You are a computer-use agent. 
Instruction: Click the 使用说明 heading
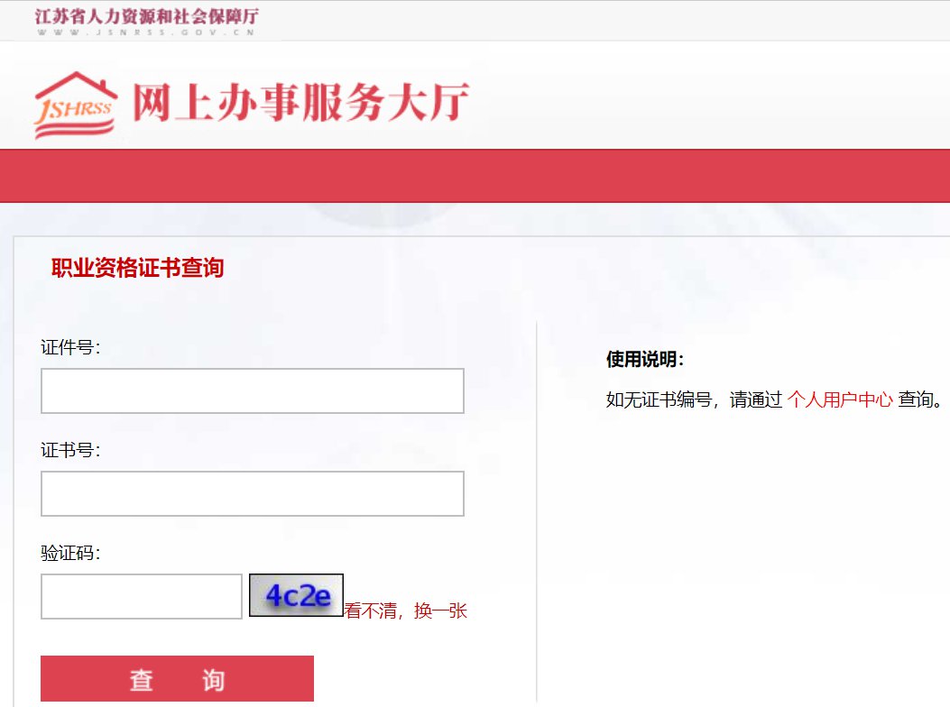[x=645, y=359]
